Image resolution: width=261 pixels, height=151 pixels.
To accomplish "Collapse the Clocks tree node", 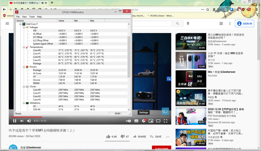I will [24, 87].
